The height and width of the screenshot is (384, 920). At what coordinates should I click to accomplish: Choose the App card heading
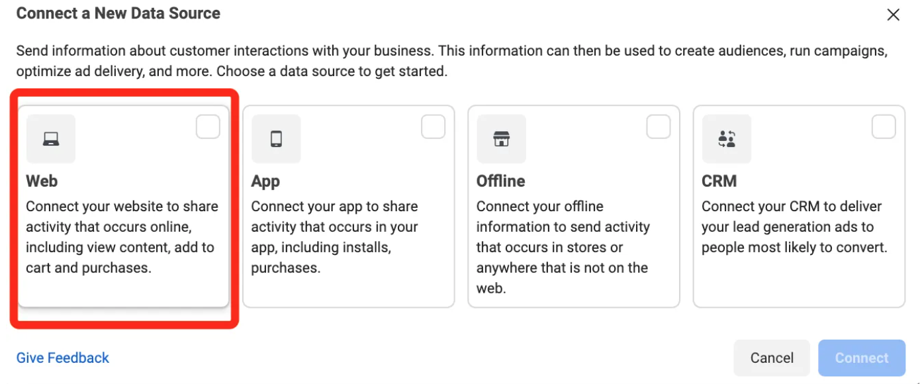click(x=265, y=181)
